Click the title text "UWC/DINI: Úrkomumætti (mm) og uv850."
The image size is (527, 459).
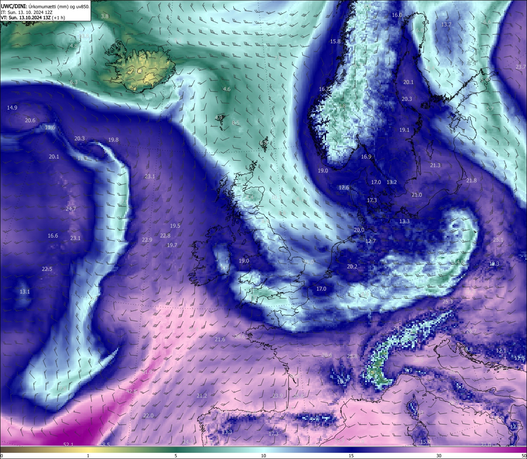45,6
